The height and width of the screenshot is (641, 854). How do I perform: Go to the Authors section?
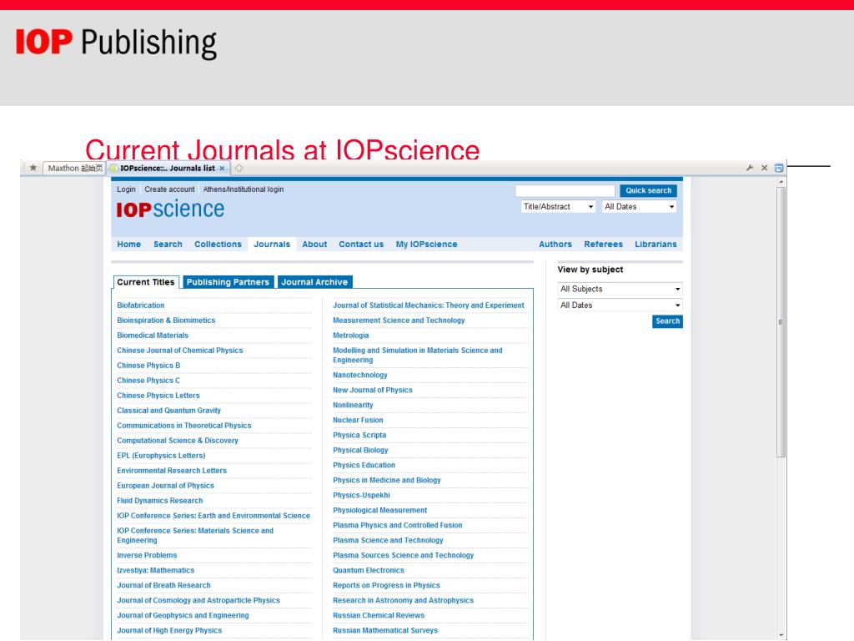555,245
